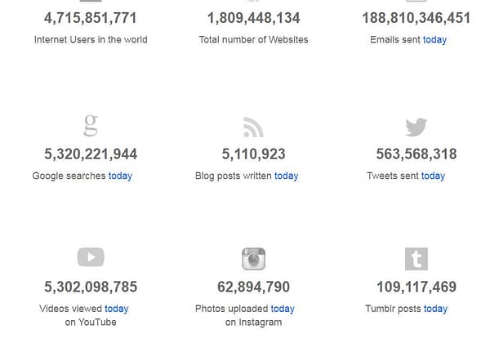490x343 pixels.
Task: Click the Google 'g' icon
Action: click(91, 126)
